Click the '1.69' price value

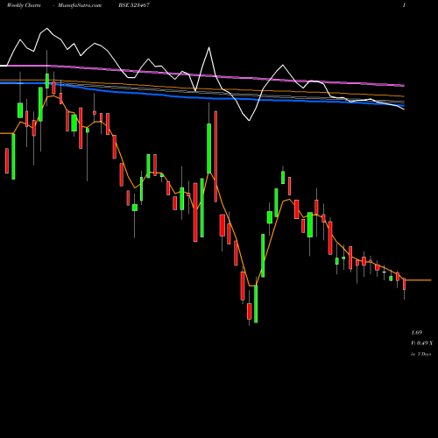tap(417, 333)
